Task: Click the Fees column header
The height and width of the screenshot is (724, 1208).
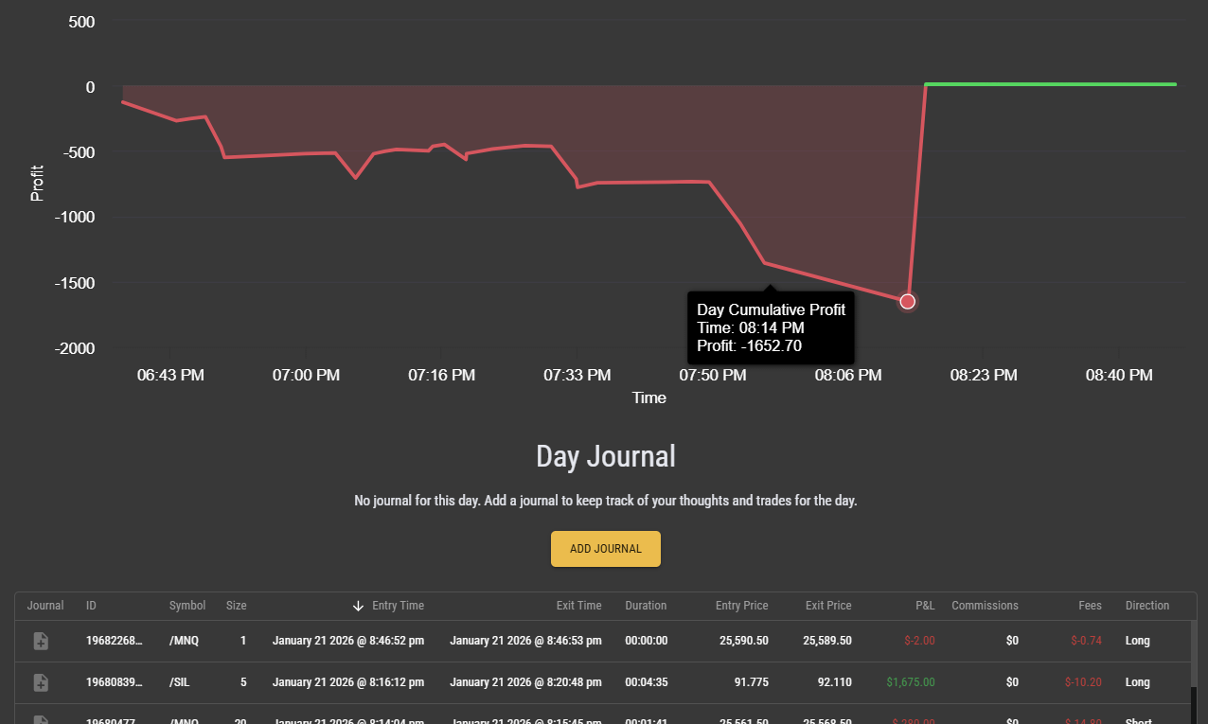Action: (1090, 606)
